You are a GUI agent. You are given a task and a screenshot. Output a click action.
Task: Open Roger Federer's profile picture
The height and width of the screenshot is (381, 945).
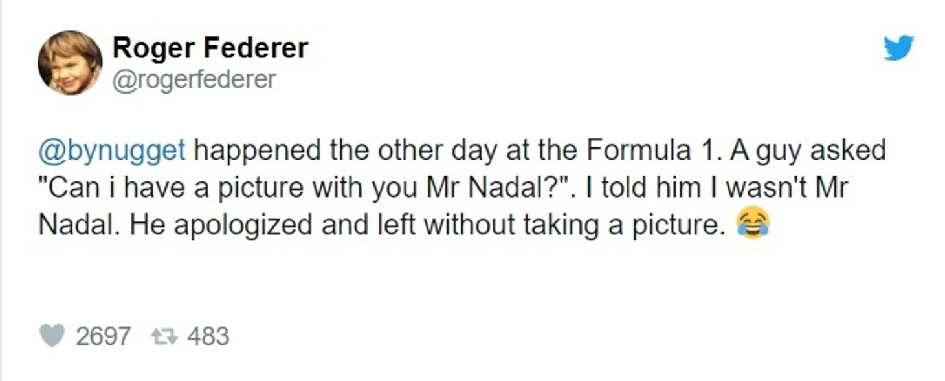coord(70,63)
